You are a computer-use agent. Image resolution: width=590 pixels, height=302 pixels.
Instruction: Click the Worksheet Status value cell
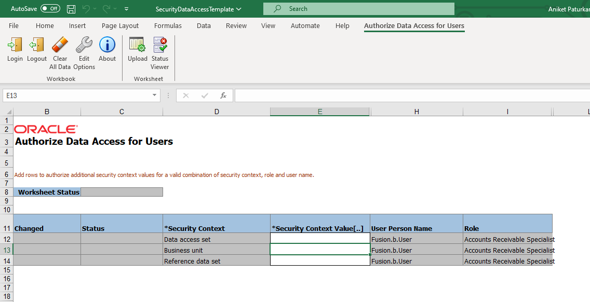122,192
